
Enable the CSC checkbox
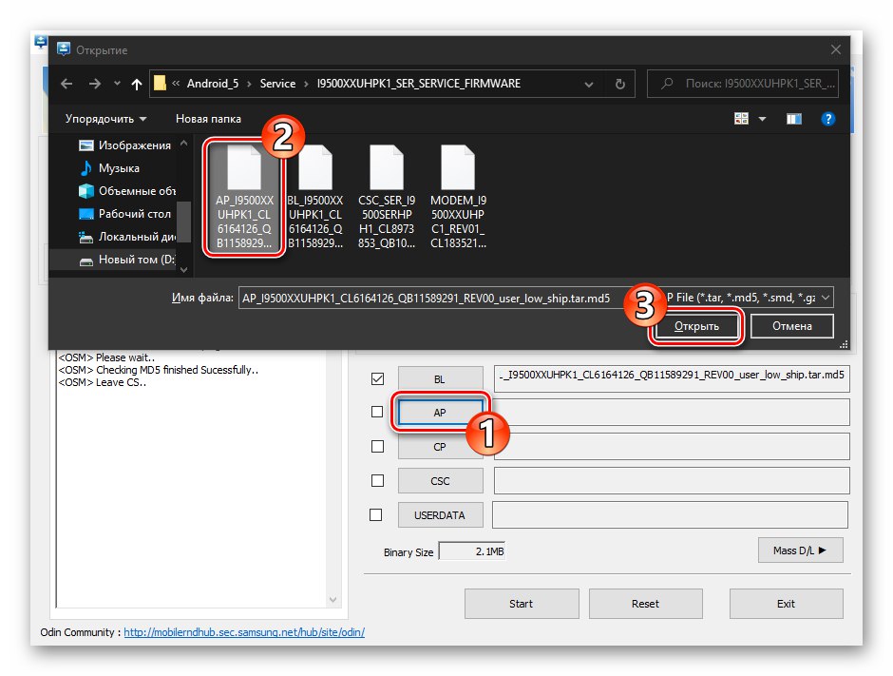pyautogui.click(x=376, y=480)
